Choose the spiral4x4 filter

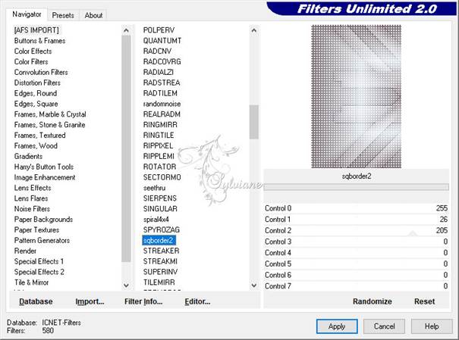pos(156,220)
